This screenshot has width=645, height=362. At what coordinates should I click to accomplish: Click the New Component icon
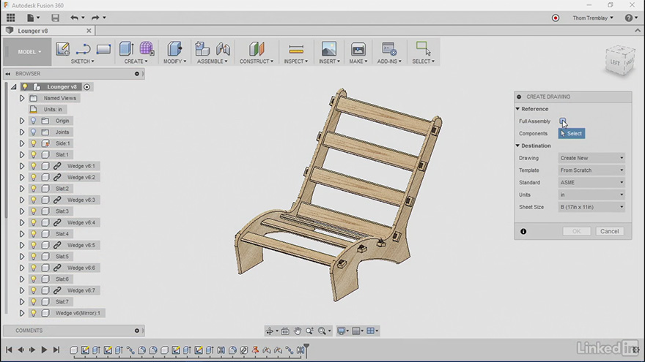coord(202,49)
